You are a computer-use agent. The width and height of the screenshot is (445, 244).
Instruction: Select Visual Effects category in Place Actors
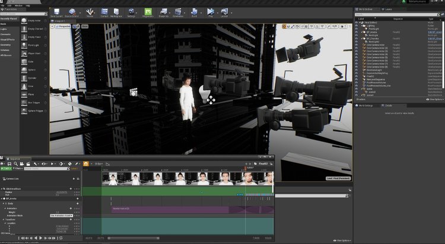click(7, 40)
